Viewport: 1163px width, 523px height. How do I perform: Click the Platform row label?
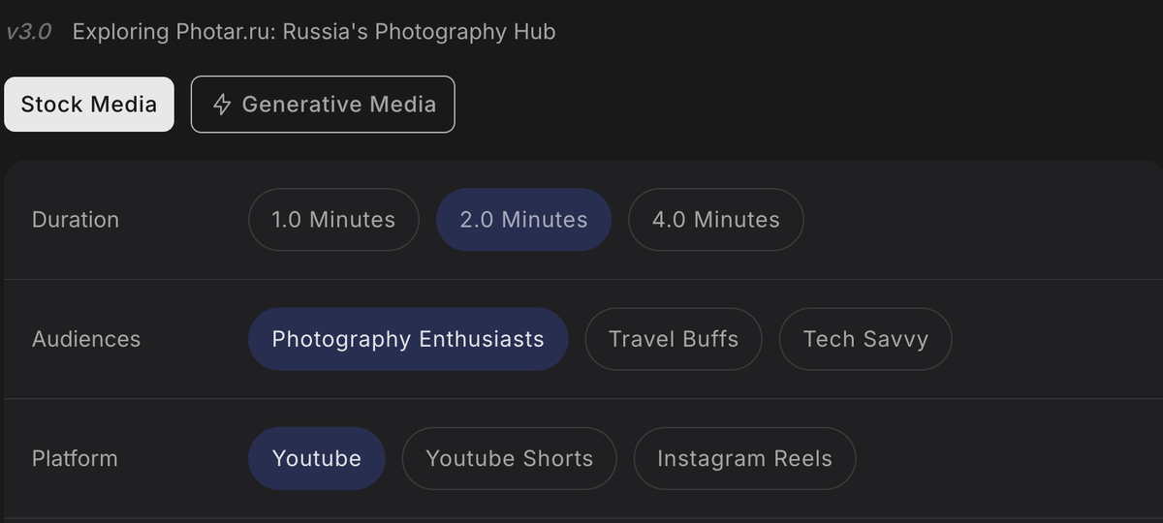[x=75, y=458]
